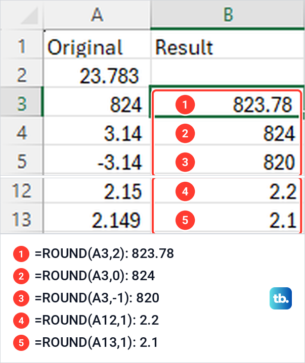Image resolution: width=305 pixels, height=363 pixels.
Task: Click result cell showing 820
Action: coord(228,160)
